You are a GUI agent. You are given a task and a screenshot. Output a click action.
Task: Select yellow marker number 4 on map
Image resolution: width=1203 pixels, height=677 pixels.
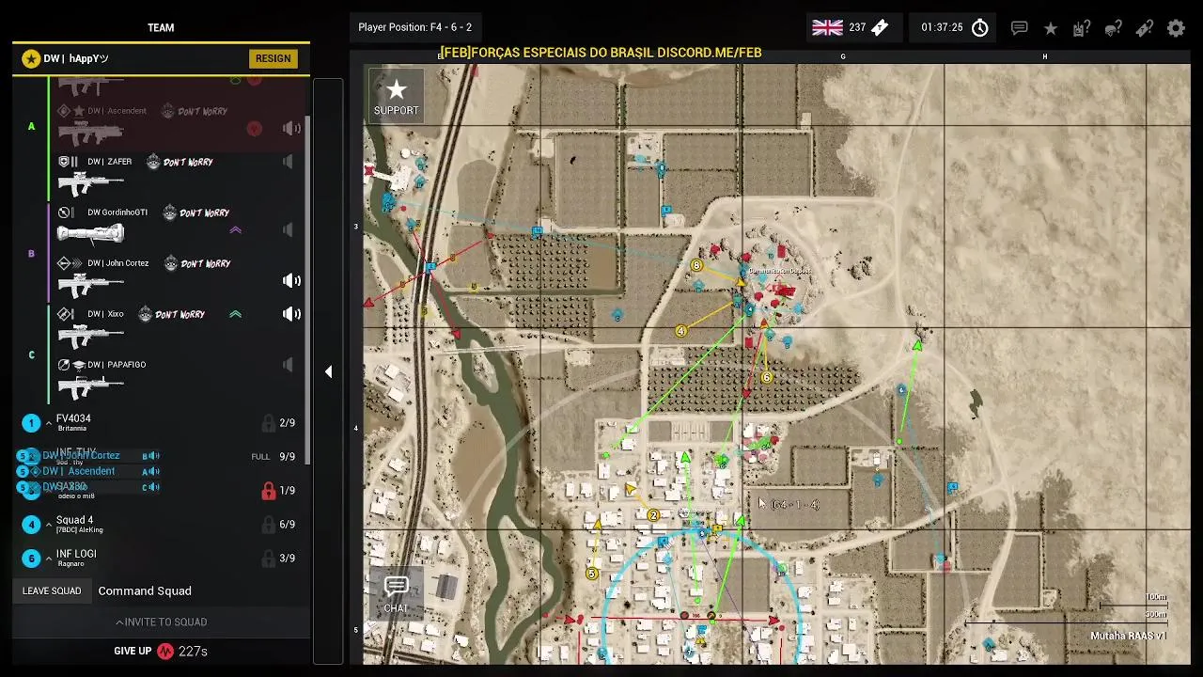coord(680,331)
